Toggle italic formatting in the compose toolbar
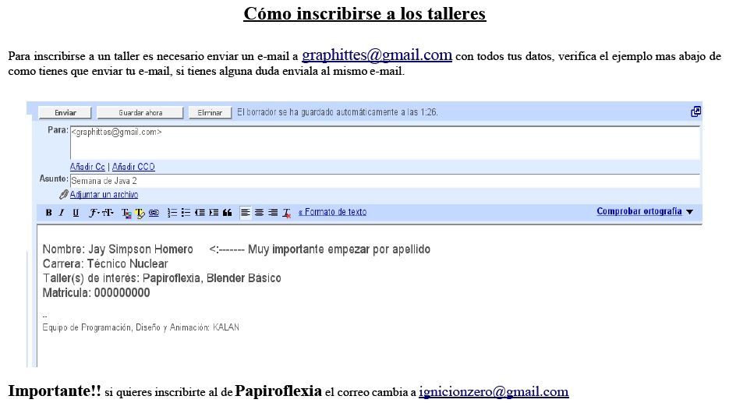This screenshot has width=729, height=403. click(x=62, y=213)
